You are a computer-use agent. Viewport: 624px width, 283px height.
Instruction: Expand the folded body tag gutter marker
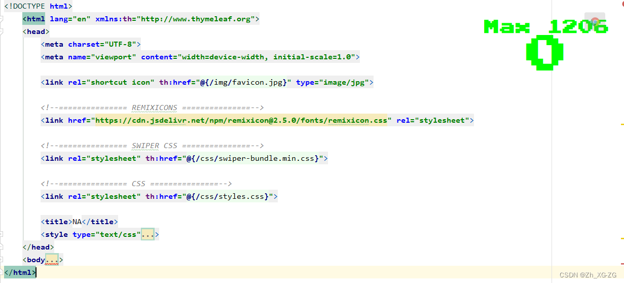2,260
